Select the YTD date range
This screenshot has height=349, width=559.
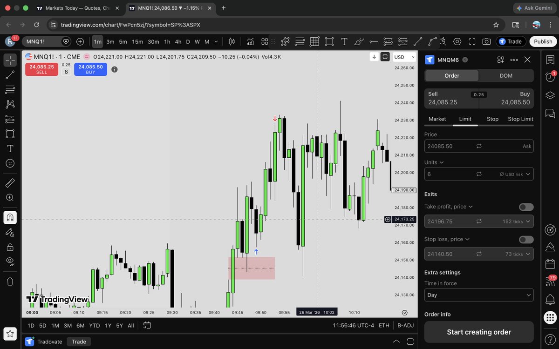(95, 326)
